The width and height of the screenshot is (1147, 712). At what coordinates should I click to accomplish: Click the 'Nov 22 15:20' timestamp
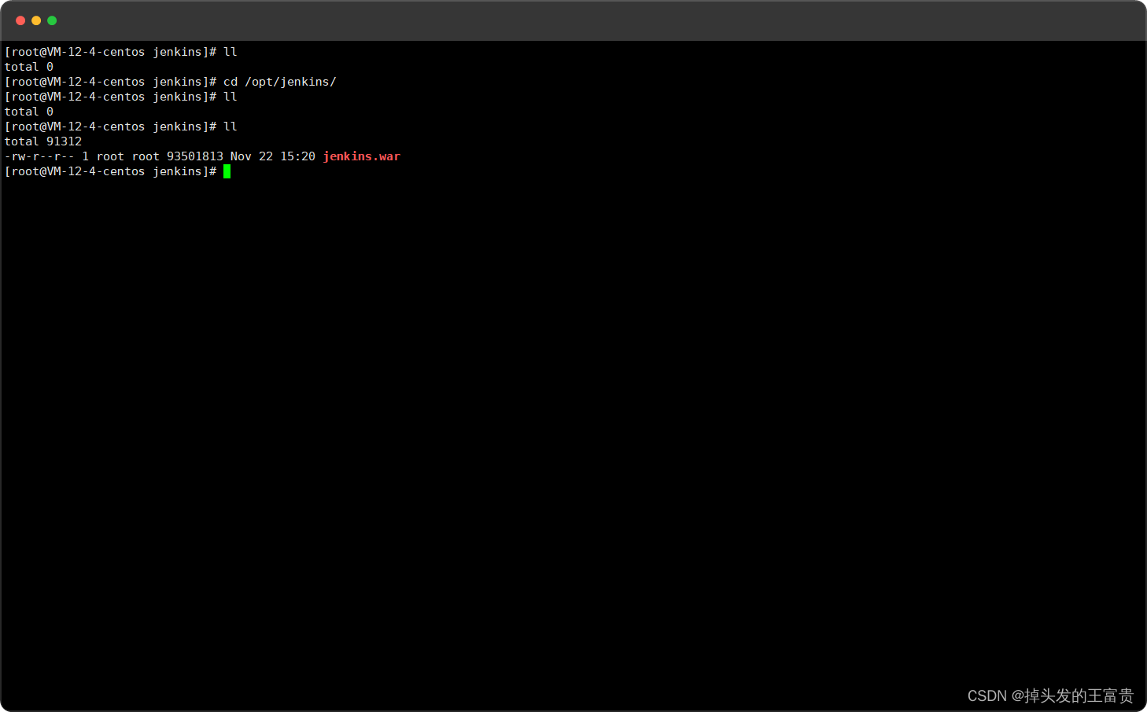273,156
